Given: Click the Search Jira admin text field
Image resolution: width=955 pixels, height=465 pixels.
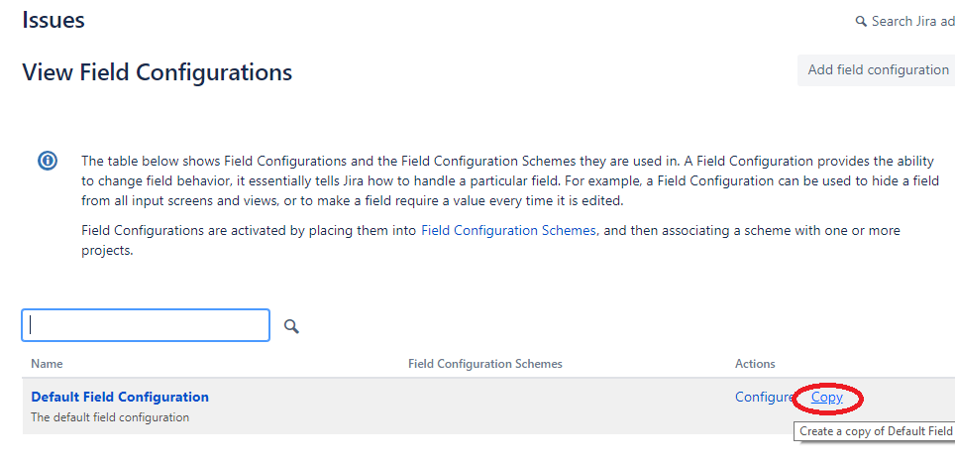Looking at the screenshot, I should point(911,21).
